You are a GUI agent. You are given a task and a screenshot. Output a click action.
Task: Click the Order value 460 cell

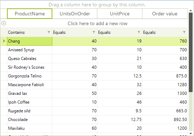(165, 102)
